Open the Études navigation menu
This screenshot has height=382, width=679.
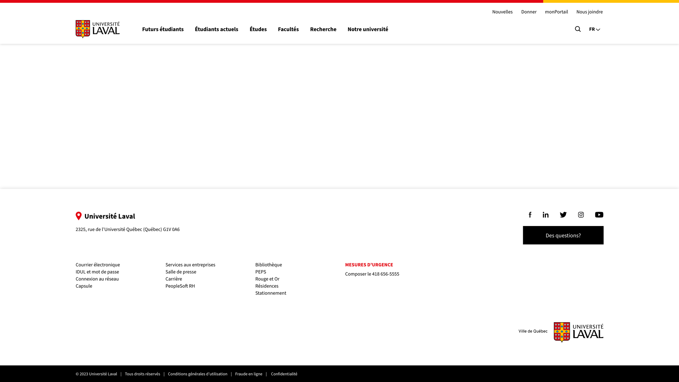click(258, 29)
